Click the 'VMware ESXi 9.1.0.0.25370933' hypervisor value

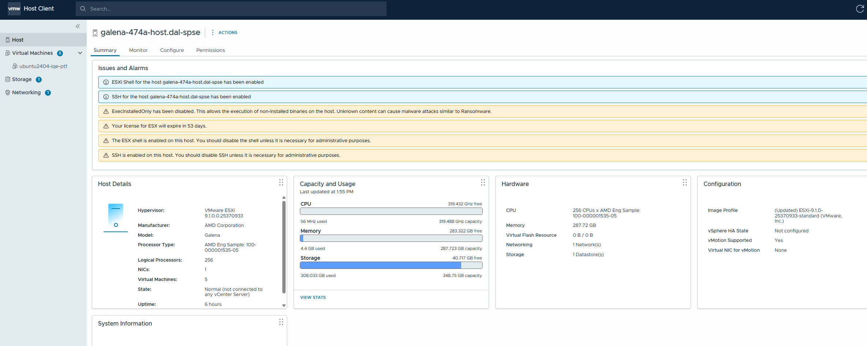pyautogui.click(x=224, y=213)
